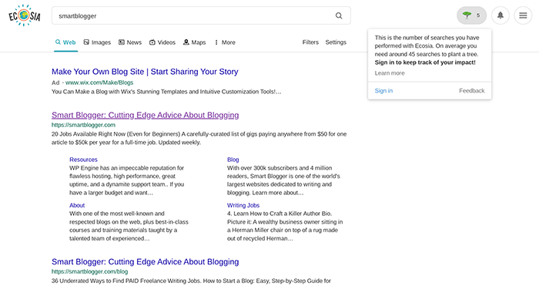Open the tree counter badge
The image size is (539, 286).
471,15
